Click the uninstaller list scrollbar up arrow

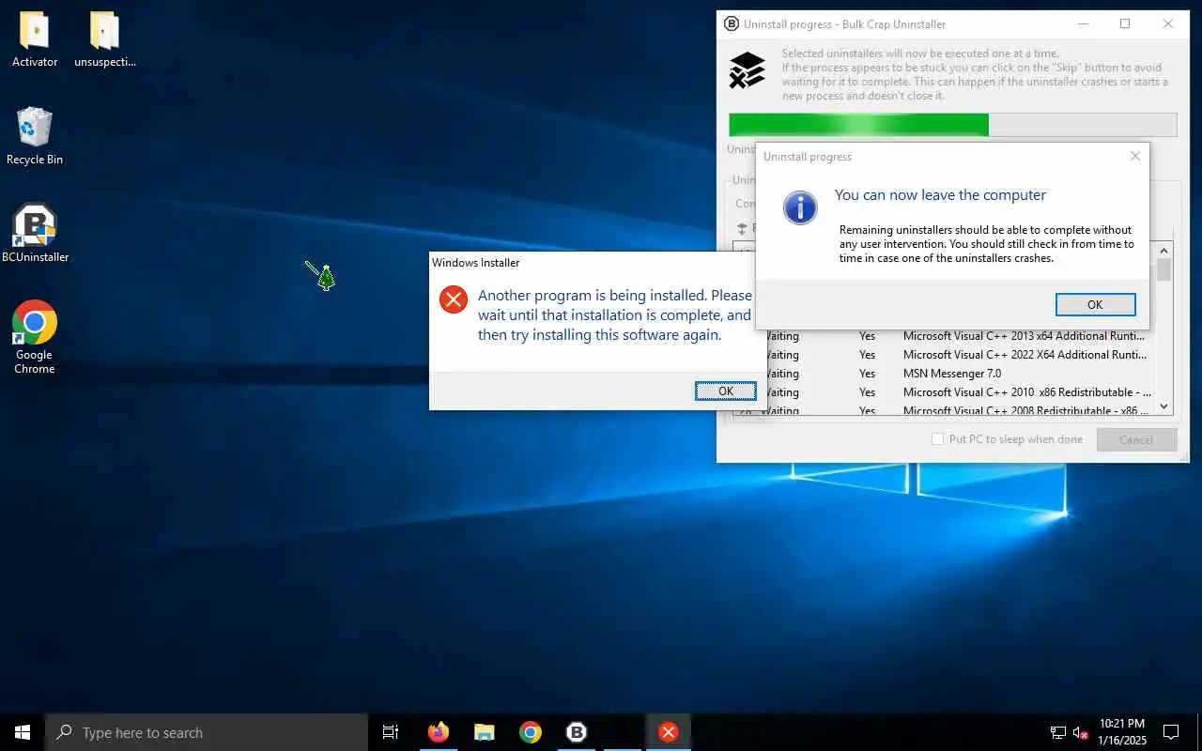click(x=1164, y=251)
